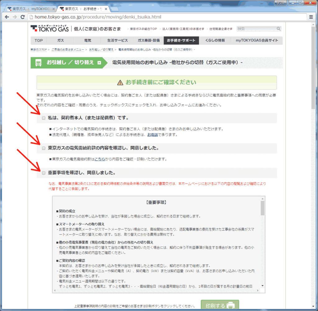Click the browser forward arrow

pos(15,17)
